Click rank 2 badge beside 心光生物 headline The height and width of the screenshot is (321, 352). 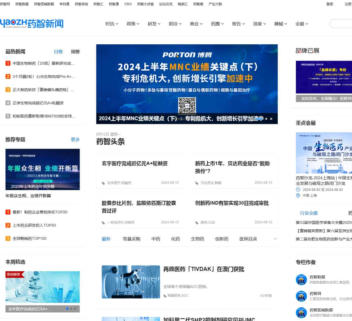click(x=8, y=76)
